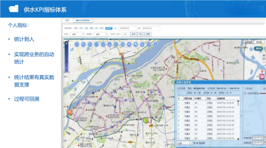266x148 pixels.
Task: Select the patrol personnel monthly evaluation tab
Action: 83,21
